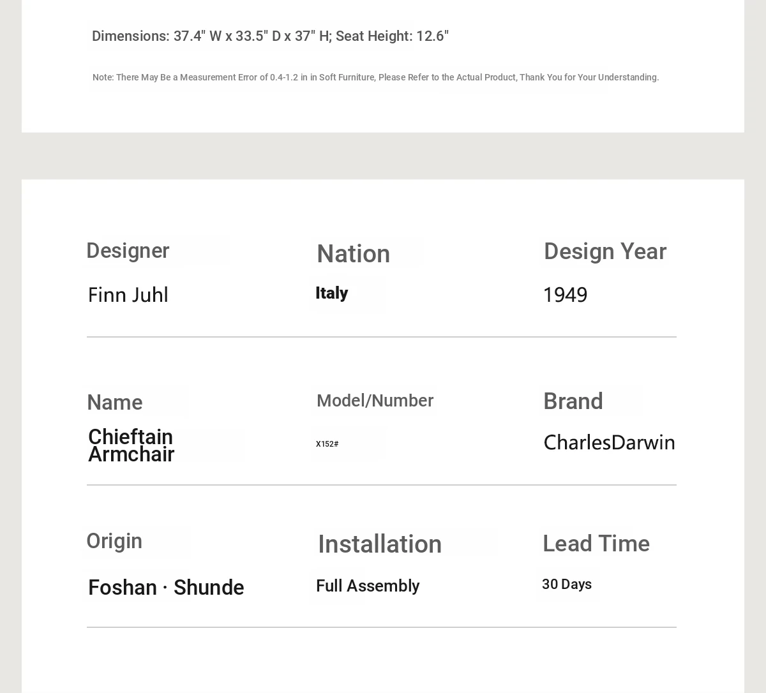Select the Full Assembly installation value
Viewport: 766px width, 693px height.
pyautogui.click(x=368, y=586)
